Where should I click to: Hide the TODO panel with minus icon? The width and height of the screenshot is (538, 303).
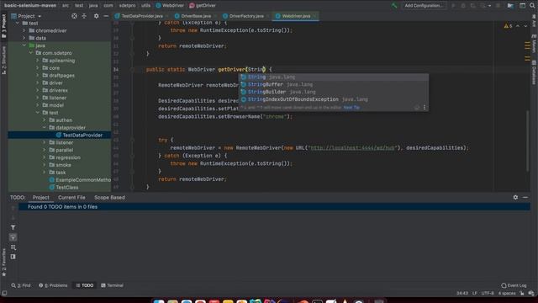(525, 198)
